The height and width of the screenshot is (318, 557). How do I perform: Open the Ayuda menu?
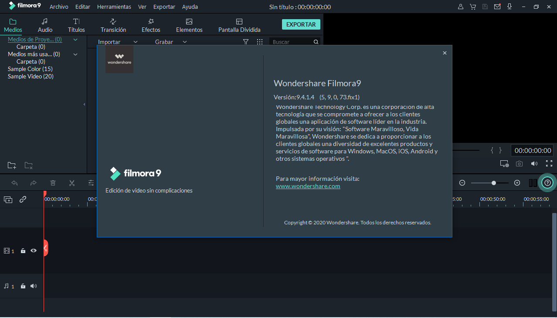click(190, 7)
